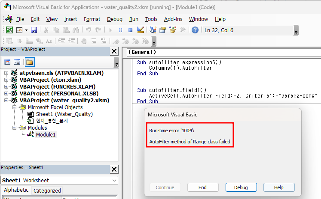
Task: Close the Properties - Sheet1 pane
Action: click(x=114, y=169)
